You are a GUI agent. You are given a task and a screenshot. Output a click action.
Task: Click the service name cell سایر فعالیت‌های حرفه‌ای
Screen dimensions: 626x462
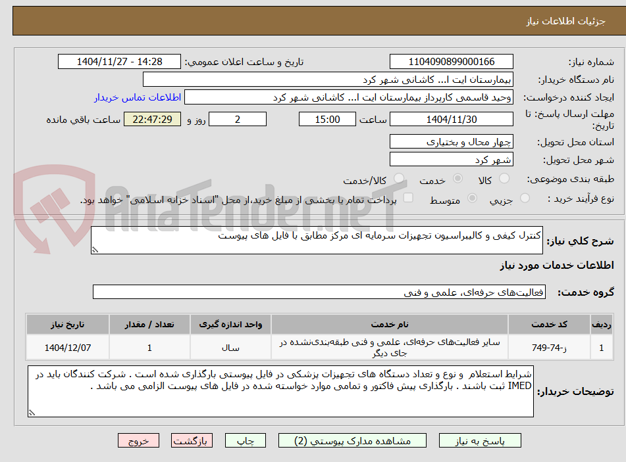389,348
